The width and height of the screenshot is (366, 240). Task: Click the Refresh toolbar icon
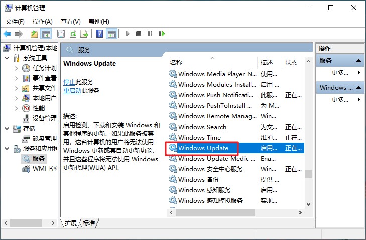pyautogui.click(x=73, y=34)
